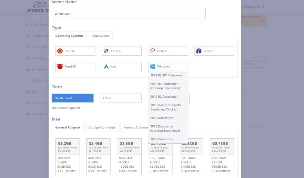The width and height of the screenshot is (304, 178).
Task: Open DNS sidebar link
Action: pos(35,92)
